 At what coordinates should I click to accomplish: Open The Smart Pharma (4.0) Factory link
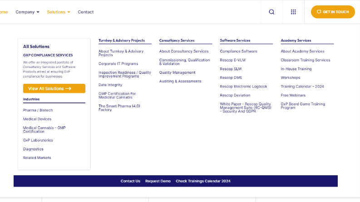click(x=119, y=108)
